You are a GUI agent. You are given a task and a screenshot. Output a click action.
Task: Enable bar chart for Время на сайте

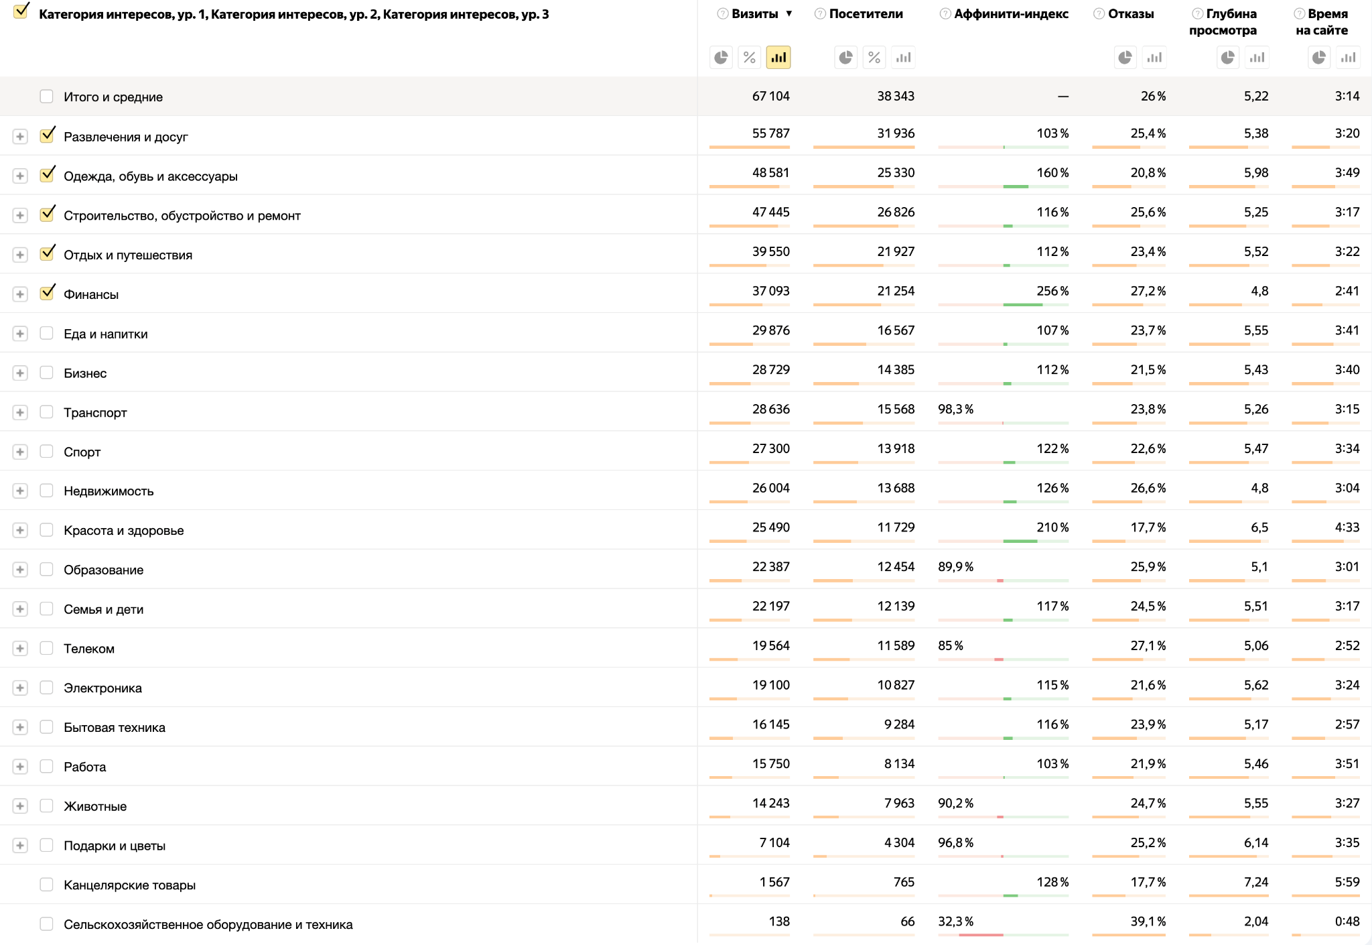[x=1349, y=58]
